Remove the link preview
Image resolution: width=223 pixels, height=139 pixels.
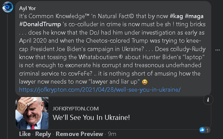(79, 134)
